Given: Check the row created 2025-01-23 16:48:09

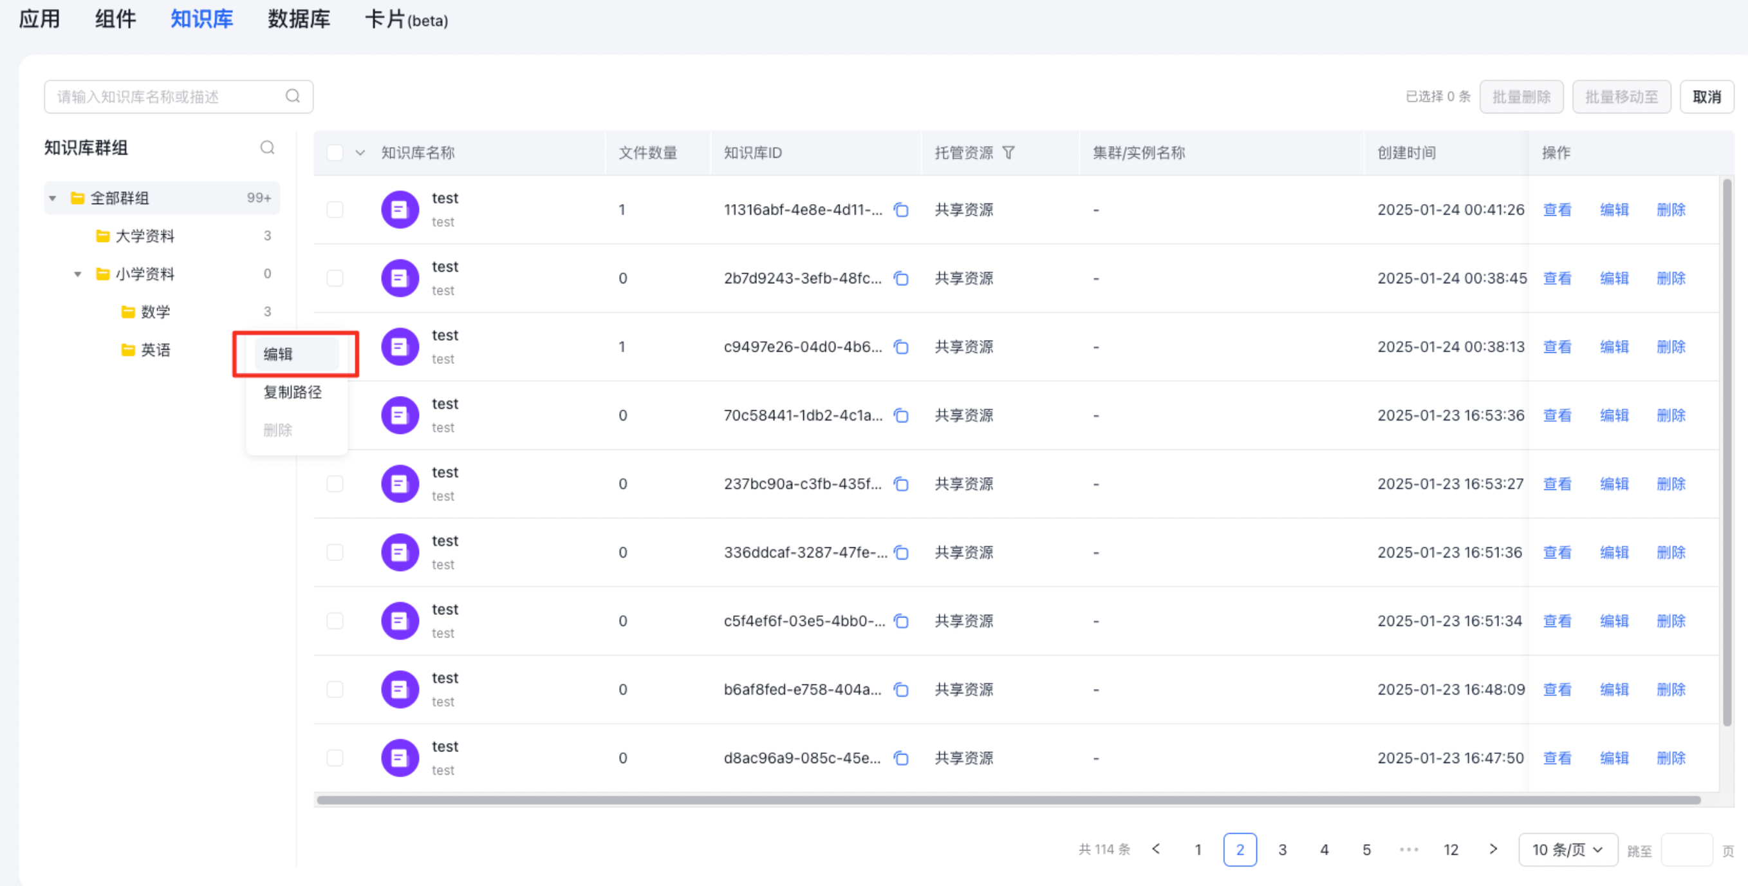Looking at the screenshot, I should [x=335, y=690].
